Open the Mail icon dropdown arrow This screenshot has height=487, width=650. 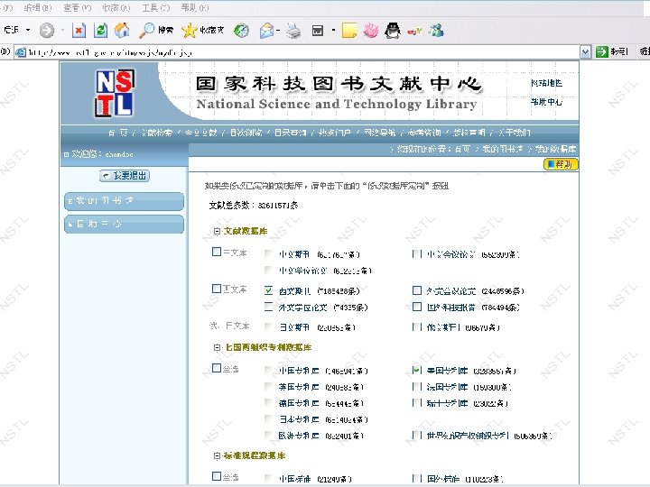click(x=278, y=31)
